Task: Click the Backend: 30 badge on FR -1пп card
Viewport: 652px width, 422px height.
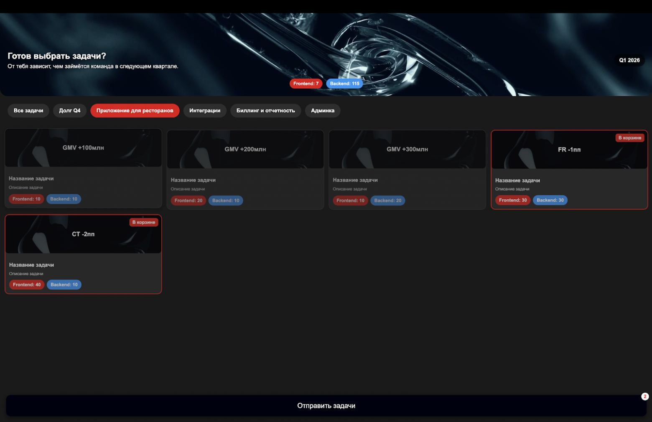Action: (x=550, y=201)
